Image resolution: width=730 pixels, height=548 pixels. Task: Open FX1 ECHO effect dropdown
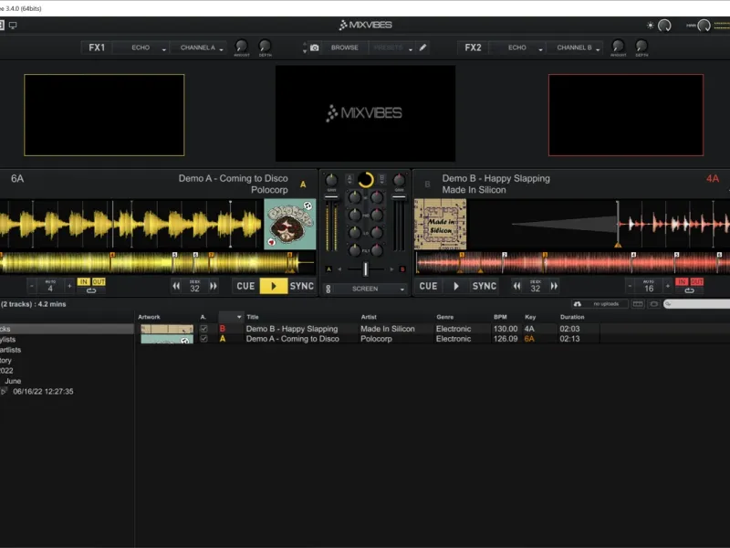click(x=141, y=47)
